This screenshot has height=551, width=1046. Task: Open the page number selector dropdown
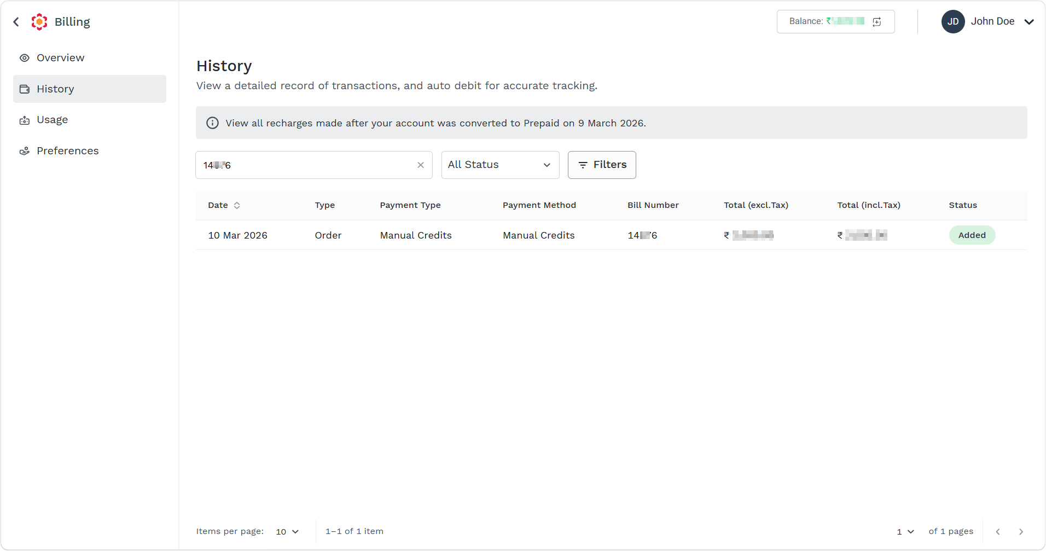(905, 532)
